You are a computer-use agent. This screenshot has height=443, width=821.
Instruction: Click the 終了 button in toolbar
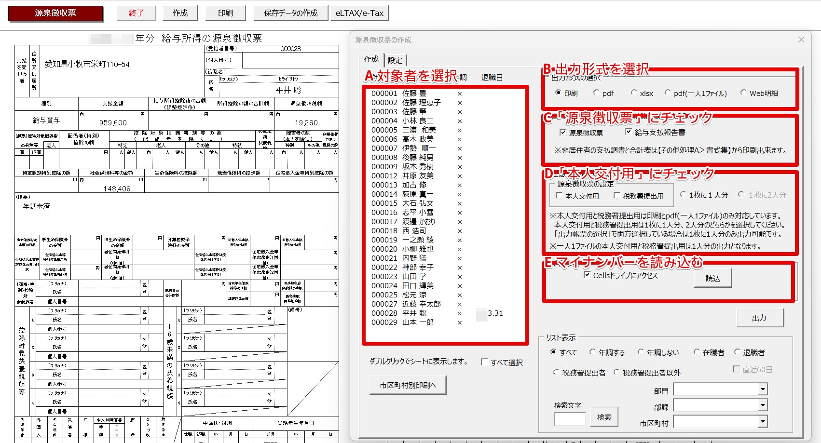pyautogui.click(x=136, y=13)
